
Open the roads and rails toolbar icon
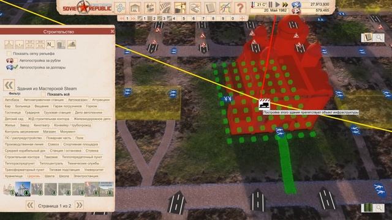[165, 8]
